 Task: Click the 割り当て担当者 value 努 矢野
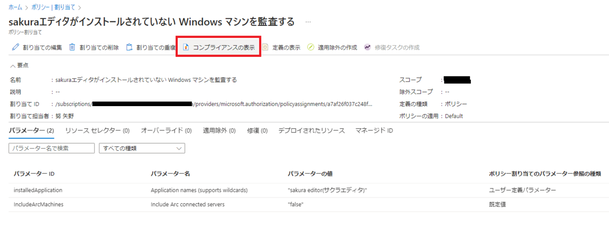pos(64,116)
